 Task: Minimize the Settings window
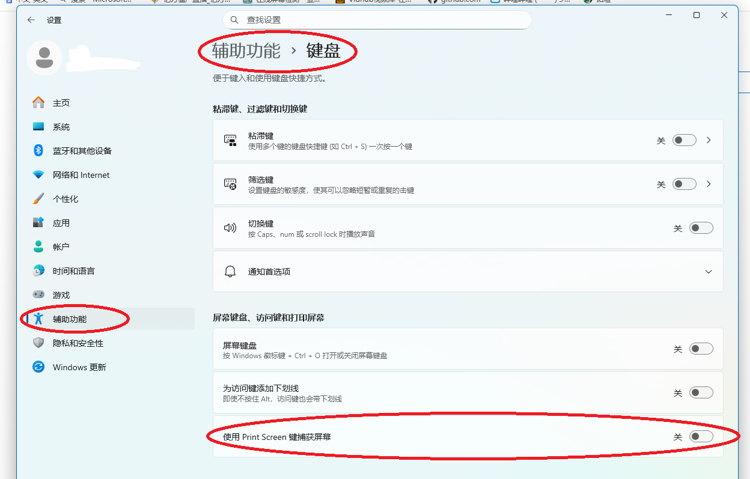[669, 16]
